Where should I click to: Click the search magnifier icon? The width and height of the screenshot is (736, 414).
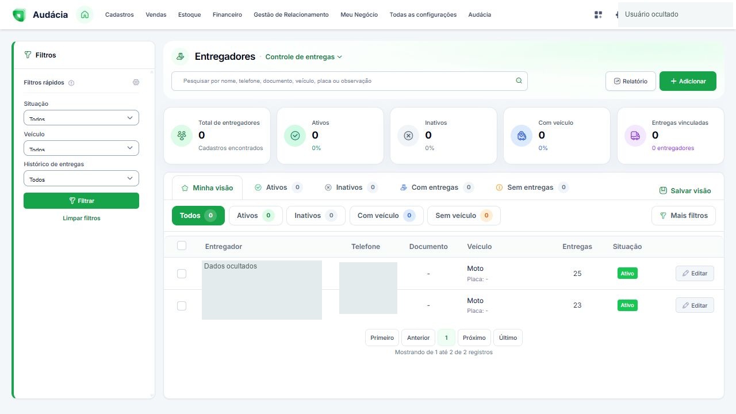click(x=519, y=81)
